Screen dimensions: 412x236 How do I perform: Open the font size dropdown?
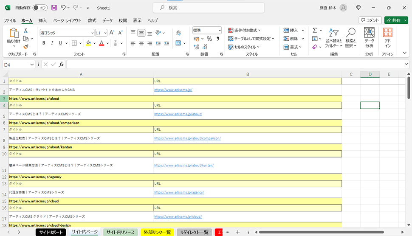coord(105,33)
